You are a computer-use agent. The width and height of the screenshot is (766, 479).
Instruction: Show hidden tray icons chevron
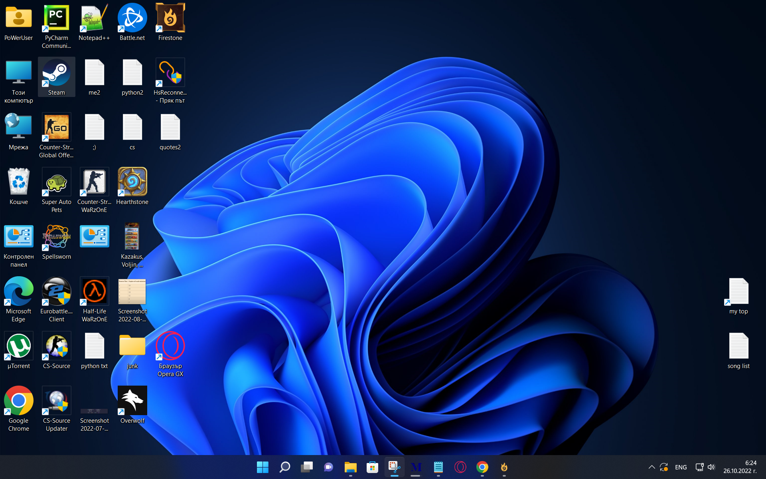tap(651, 467)
